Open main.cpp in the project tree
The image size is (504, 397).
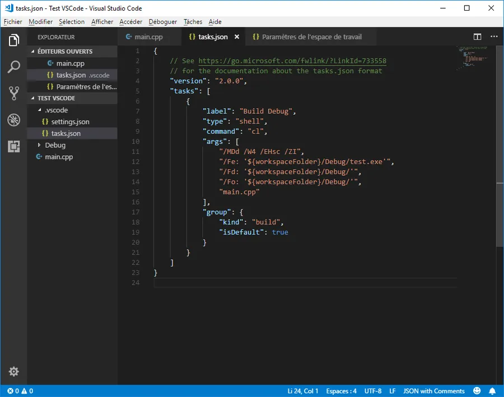tap(72, 157)
